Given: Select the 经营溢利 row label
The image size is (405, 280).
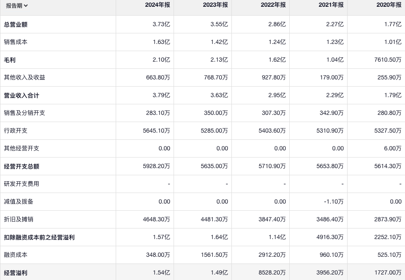Looking at the screenshot, I should click(16, 273).
